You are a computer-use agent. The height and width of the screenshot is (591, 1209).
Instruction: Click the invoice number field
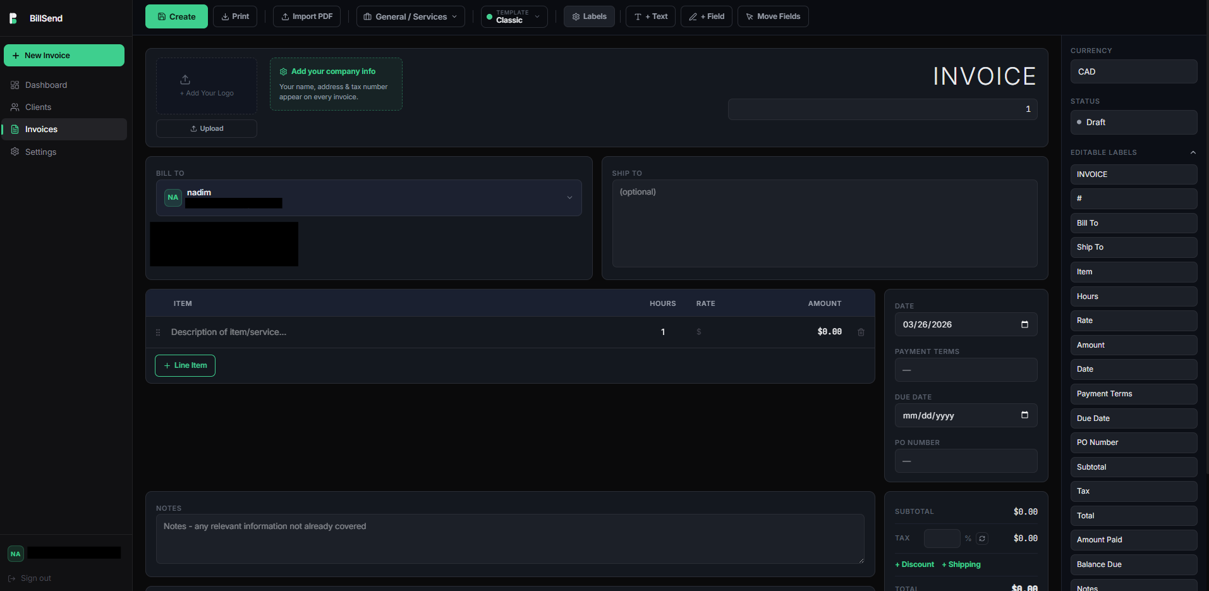(x=883, y=109)
